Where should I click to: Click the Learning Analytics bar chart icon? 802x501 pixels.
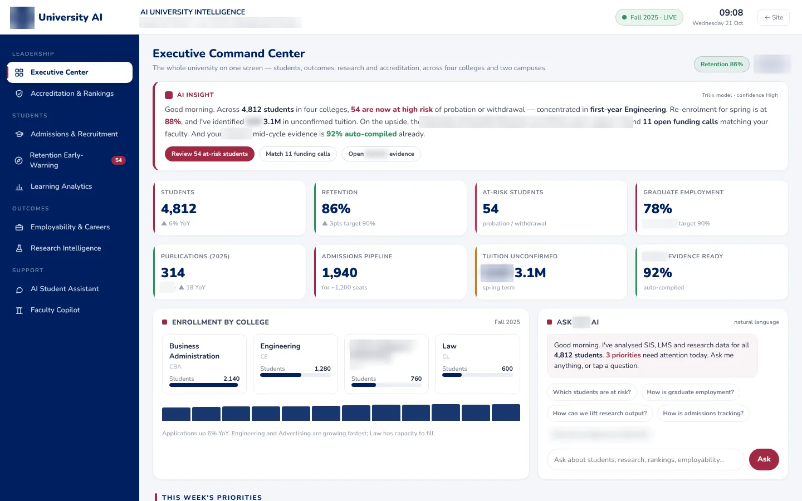pos(19,186)
